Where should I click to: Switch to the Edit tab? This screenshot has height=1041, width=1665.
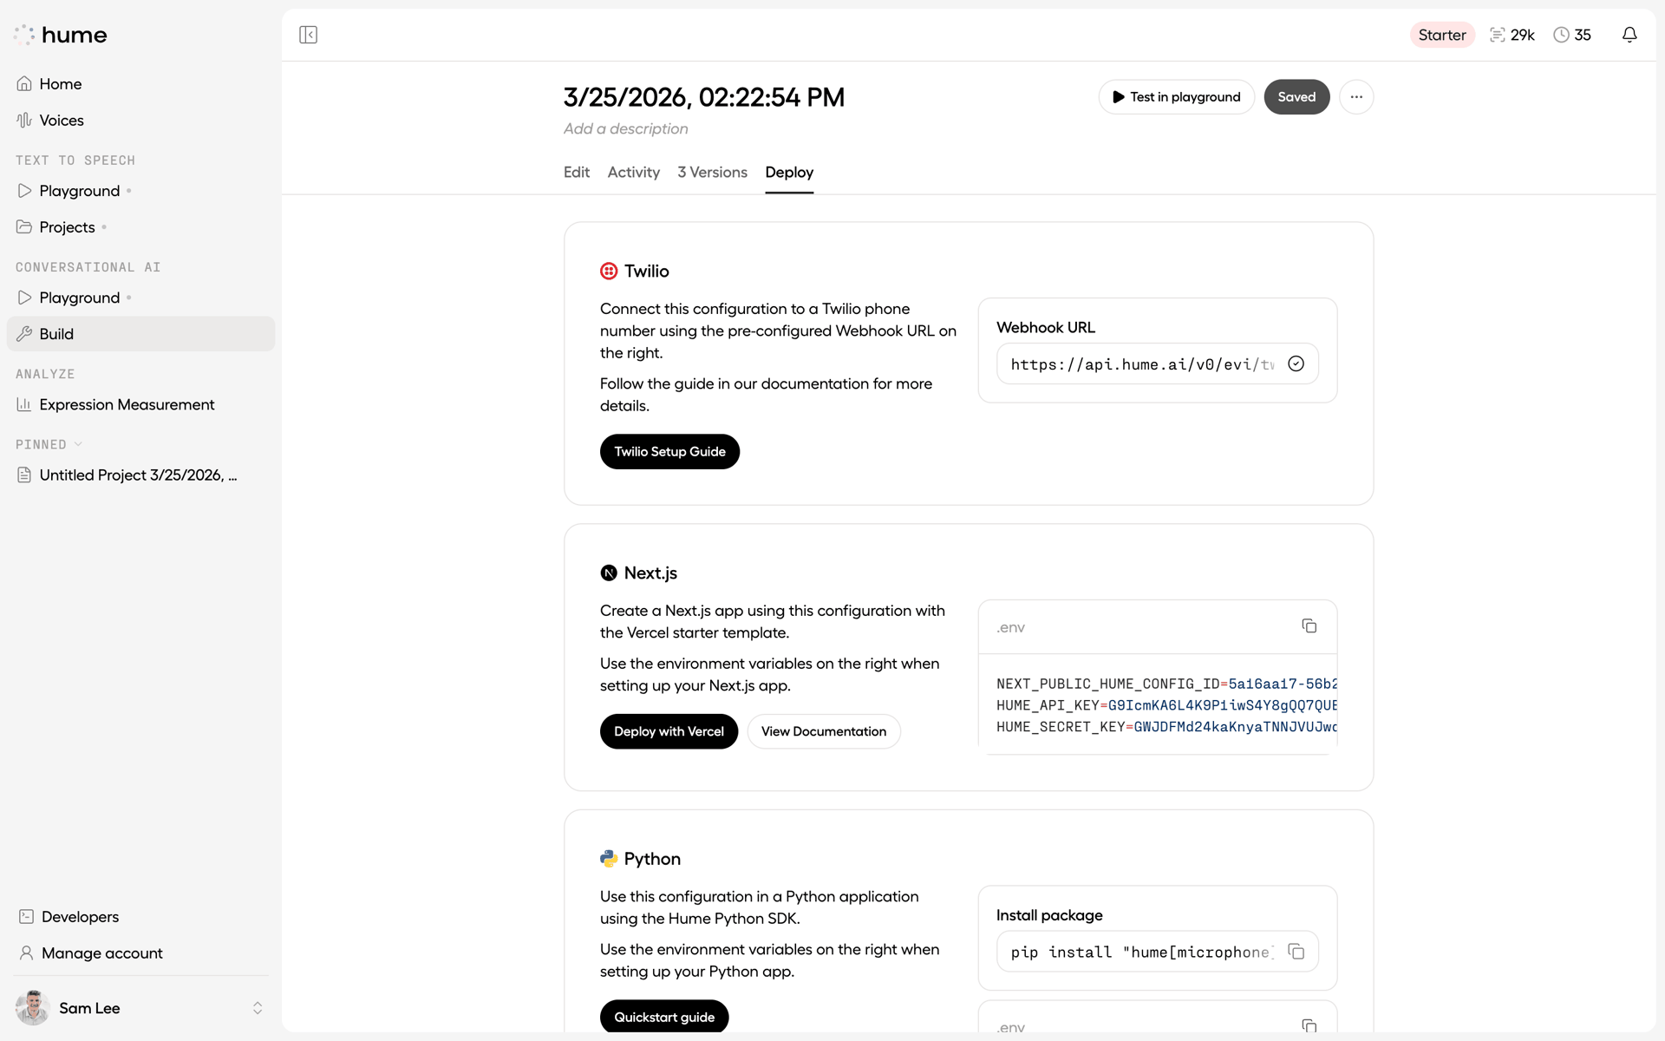coord(577,172)
